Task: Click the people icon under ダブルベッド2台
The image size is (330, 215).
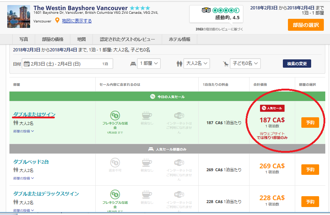Action: click(16, 170)
